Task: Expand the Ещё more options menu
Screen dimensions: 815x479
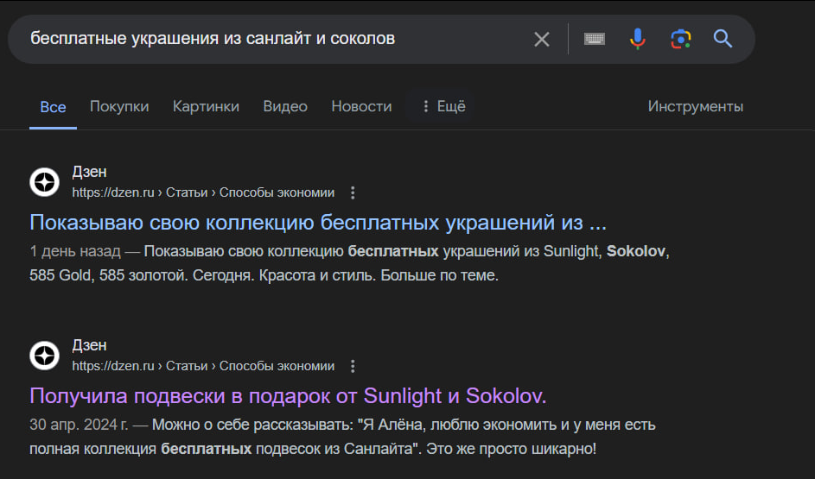Action: click(443, 106)
